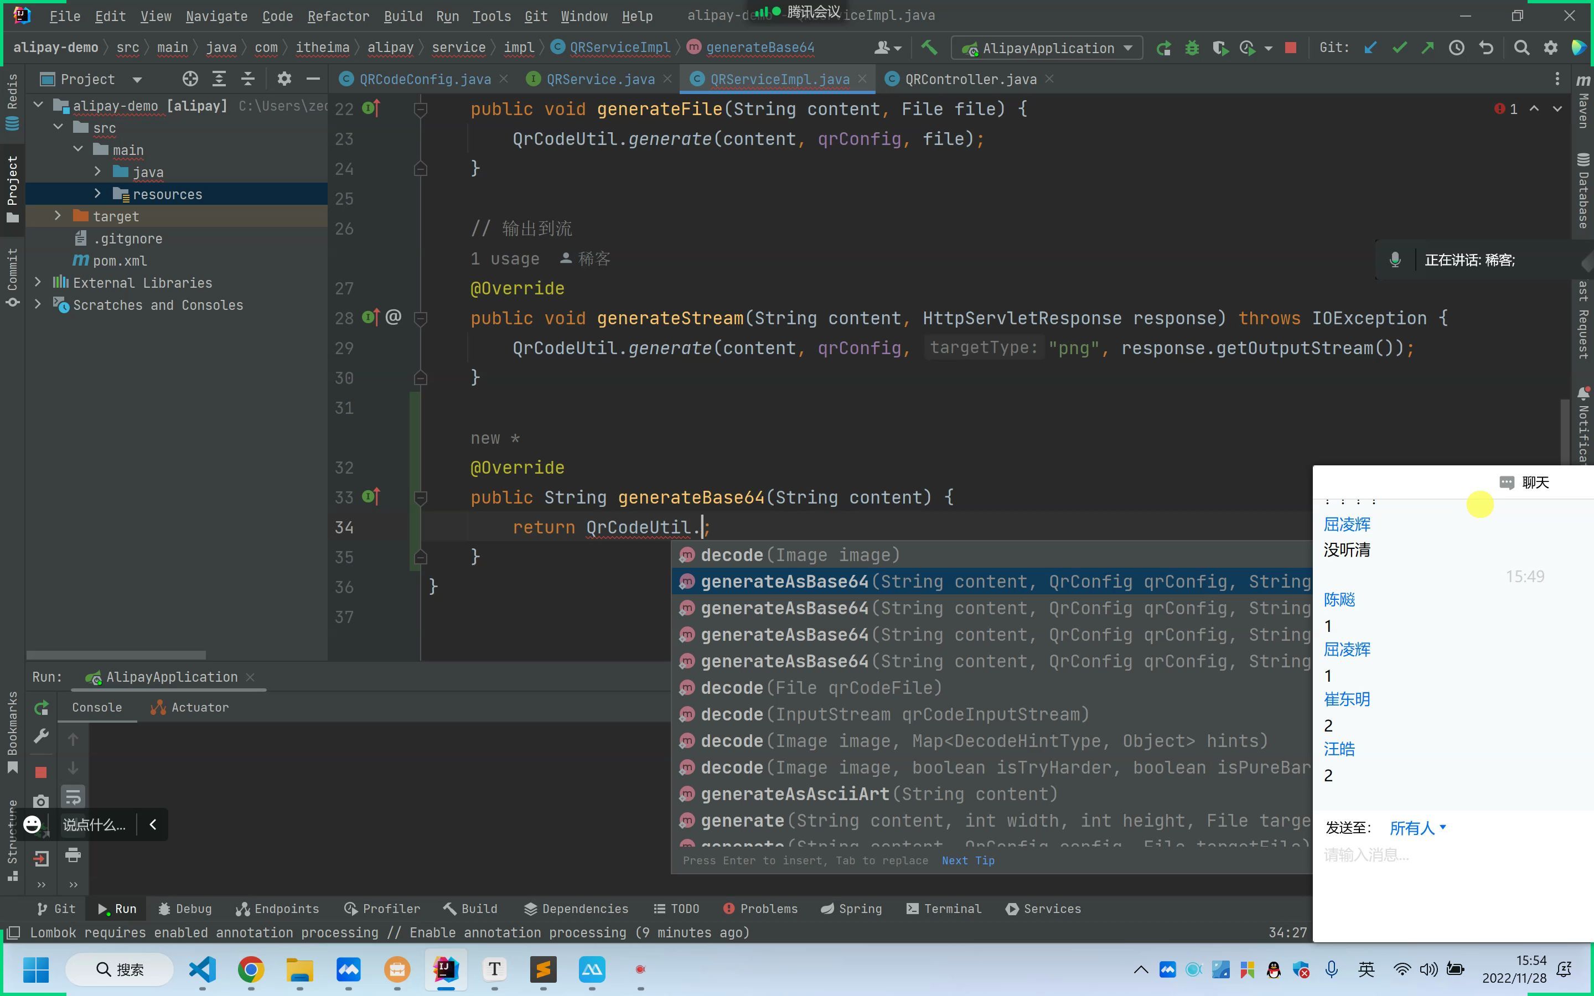Open the Refactor menu
Screen dimensions: 1594x996
pos(337,16)
